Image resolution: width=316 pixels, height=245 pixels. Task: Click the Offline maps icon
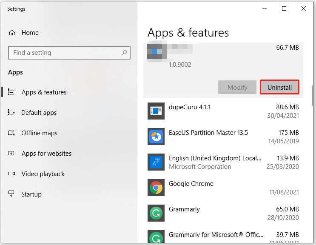(11, 133)
